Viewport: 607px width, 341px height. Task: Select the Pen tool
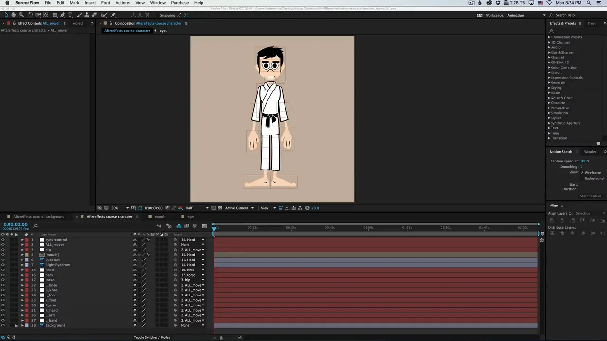[63, 15]
